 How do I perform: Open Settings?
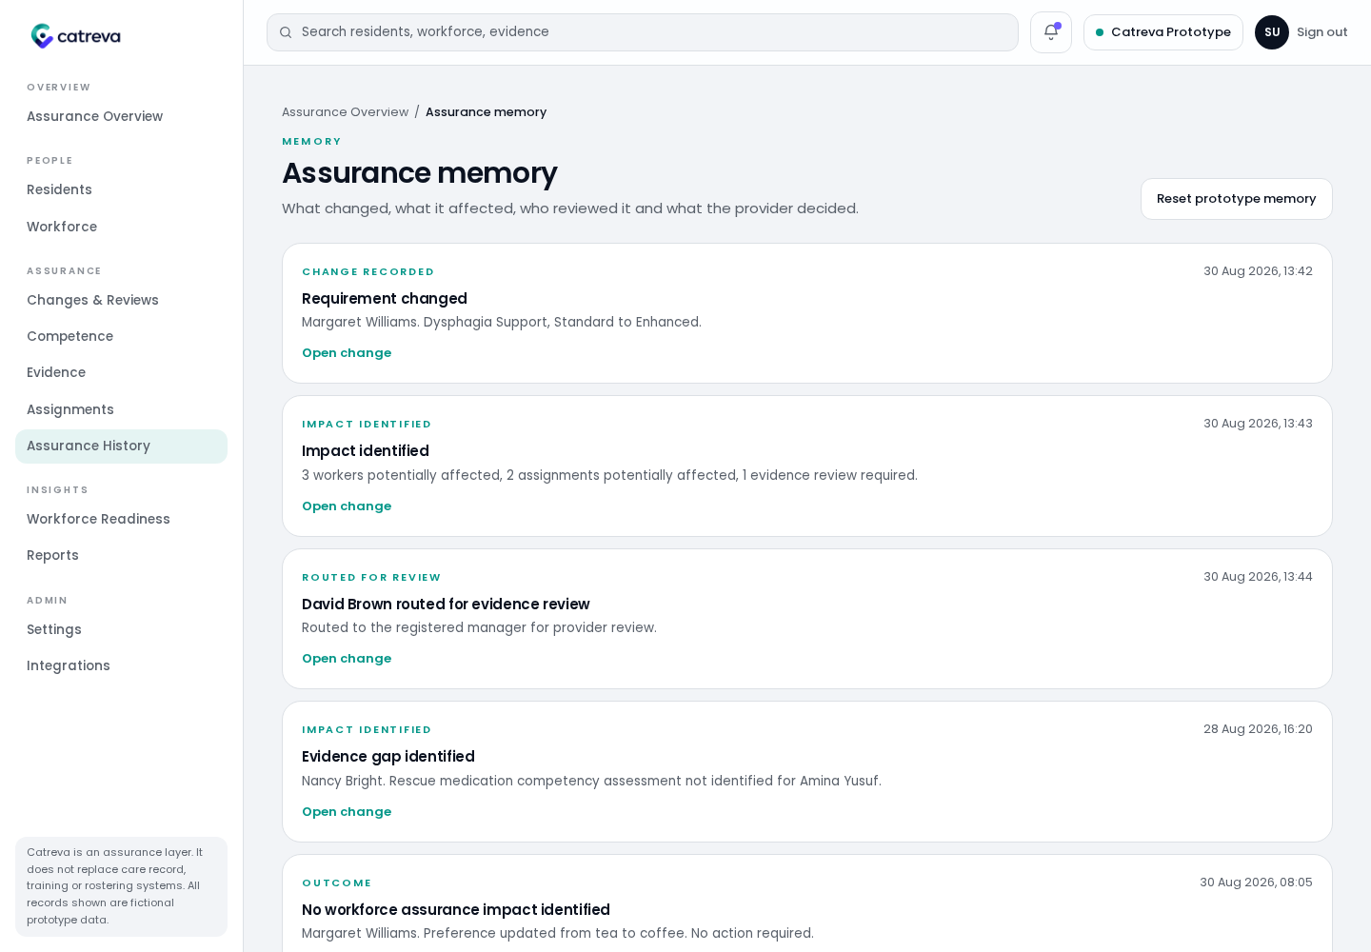tap(121, 629)
